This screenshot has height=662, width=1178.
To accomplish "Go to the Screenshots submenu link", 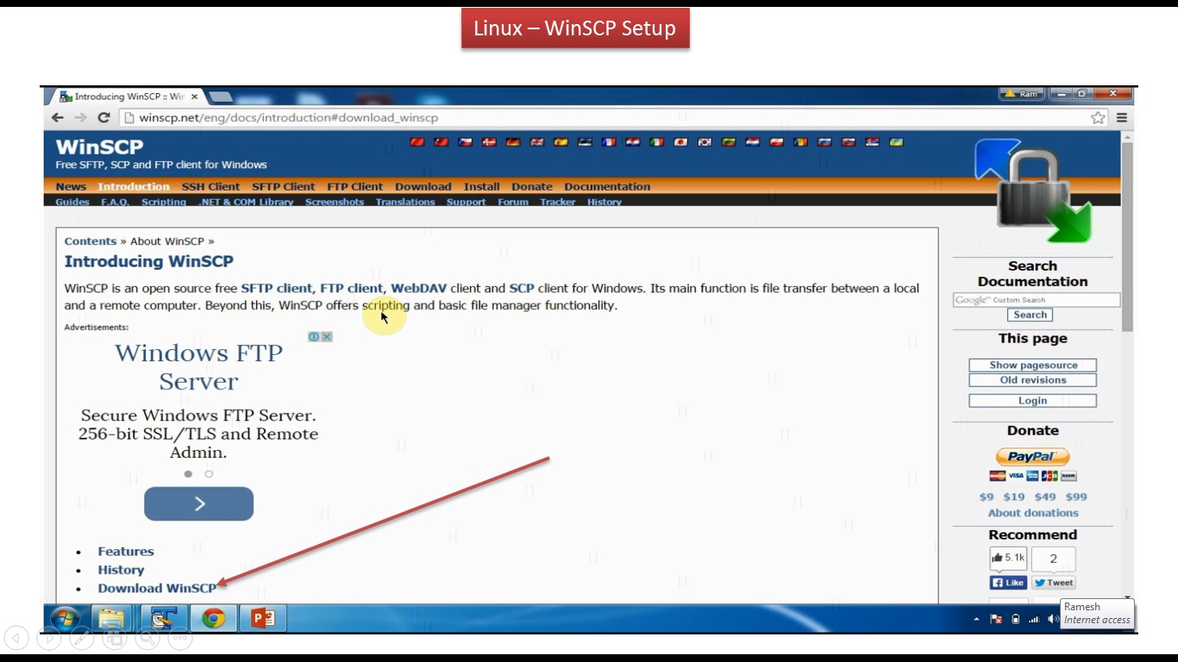I will click(x=335, y=202).
